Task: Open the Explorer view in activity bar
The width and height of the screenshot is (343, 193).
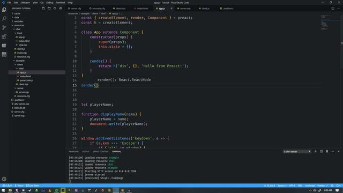Action: [x=4, y=10]
